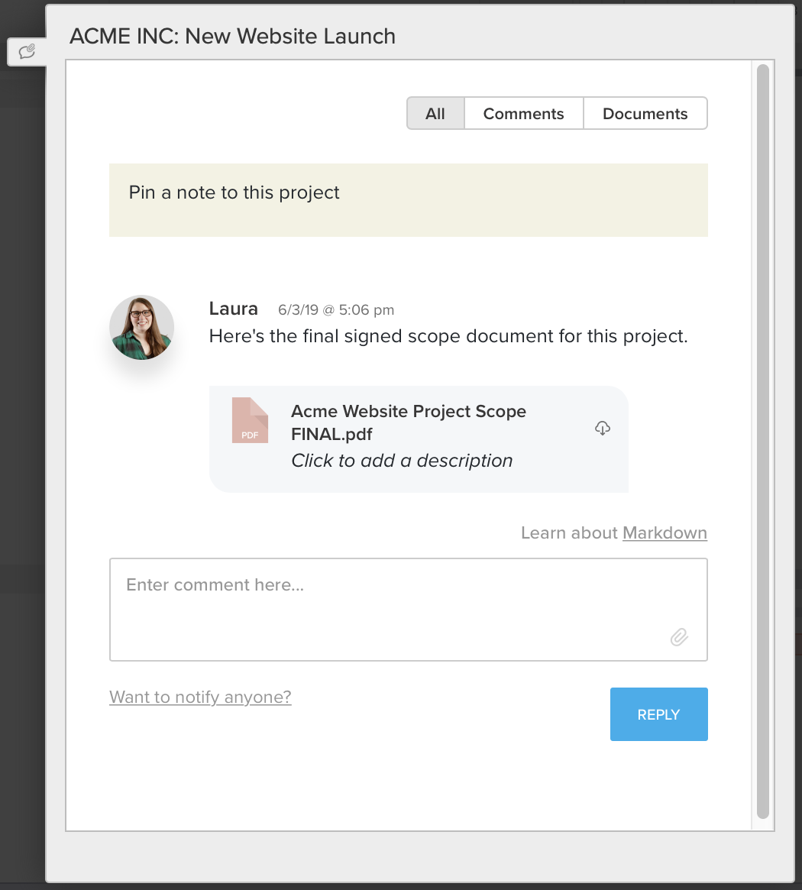Select the All filter tab
802x890 pixels.
click(435, 113)
